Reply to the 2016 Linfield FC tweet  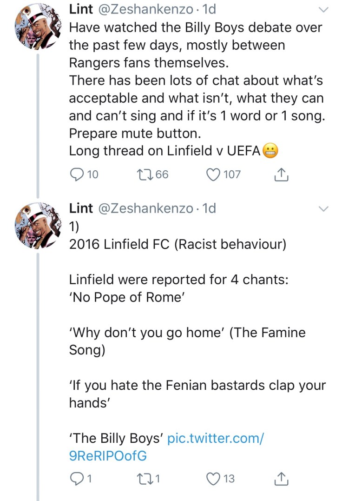pos(76,478)
